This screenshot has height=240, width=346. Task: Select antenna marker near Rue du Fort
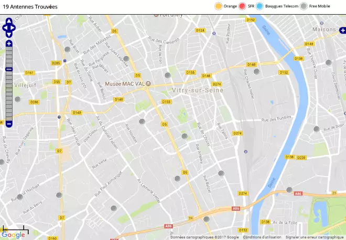click(x=168, y=75)
